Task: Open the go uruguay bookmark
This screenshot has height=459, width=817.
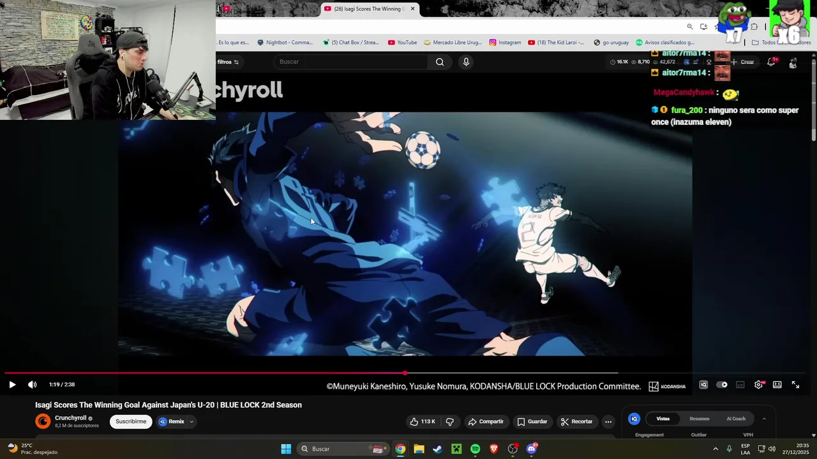Action: click(611, 43)
